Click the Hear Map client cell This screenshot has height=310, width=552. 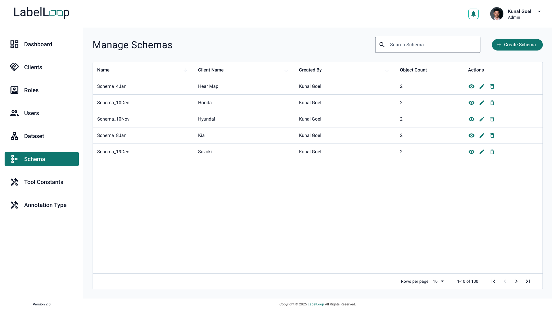[208, 86]
